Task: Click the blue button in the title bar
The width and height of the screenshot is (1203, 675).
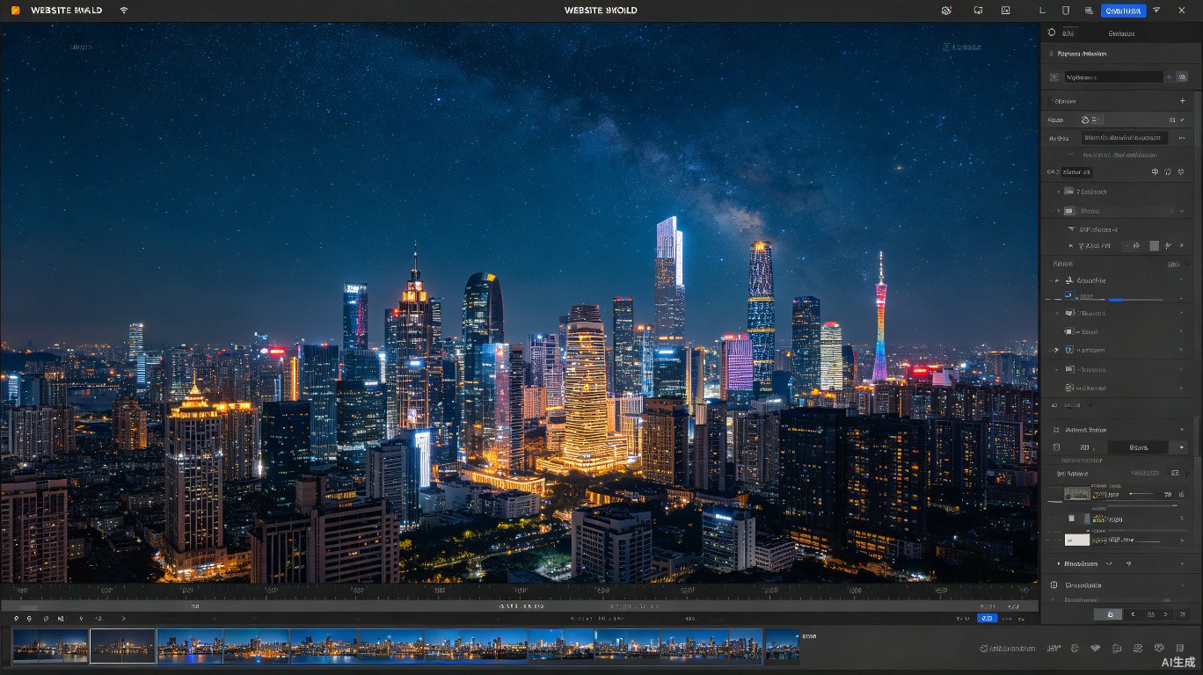Action: click(1124, 11)
